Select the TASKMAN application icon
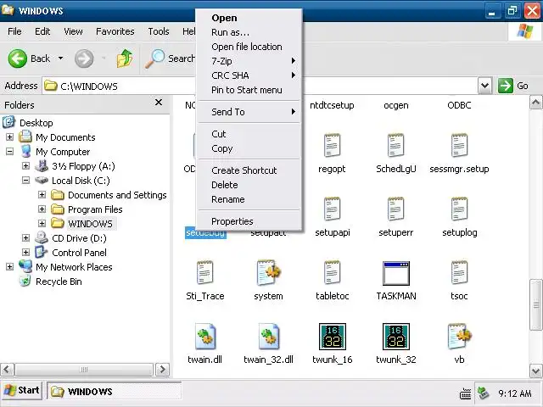 coord(396,273)
